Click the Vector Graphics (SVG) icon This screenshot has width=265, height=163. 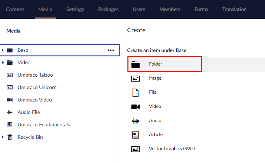[x=136, y=149]
